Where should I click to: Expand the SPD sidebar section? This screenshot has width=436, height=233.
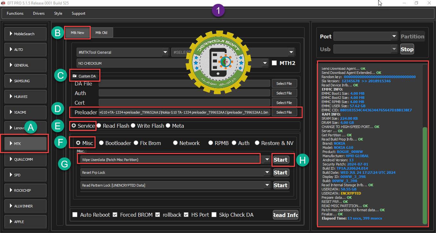pos(25,175)
